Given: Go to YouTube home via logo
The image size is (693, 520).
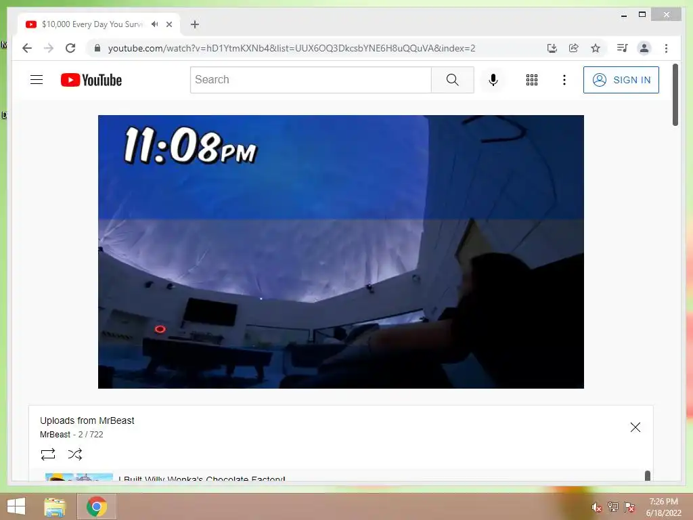Looking at the screenshot, I should pos(91,80).
